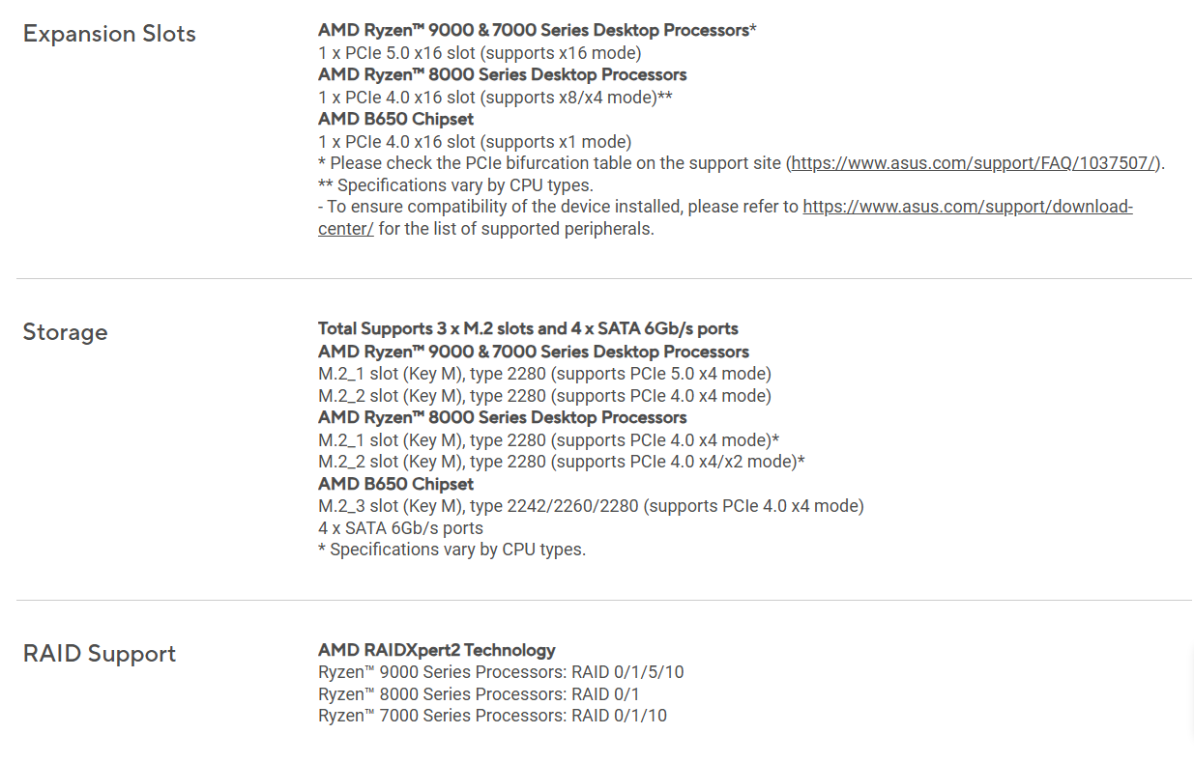Click the M.2_3 slot type 2242/2260/2280 line
The width and height of the screenshot is (1194, 762).
tap(591, 506)
